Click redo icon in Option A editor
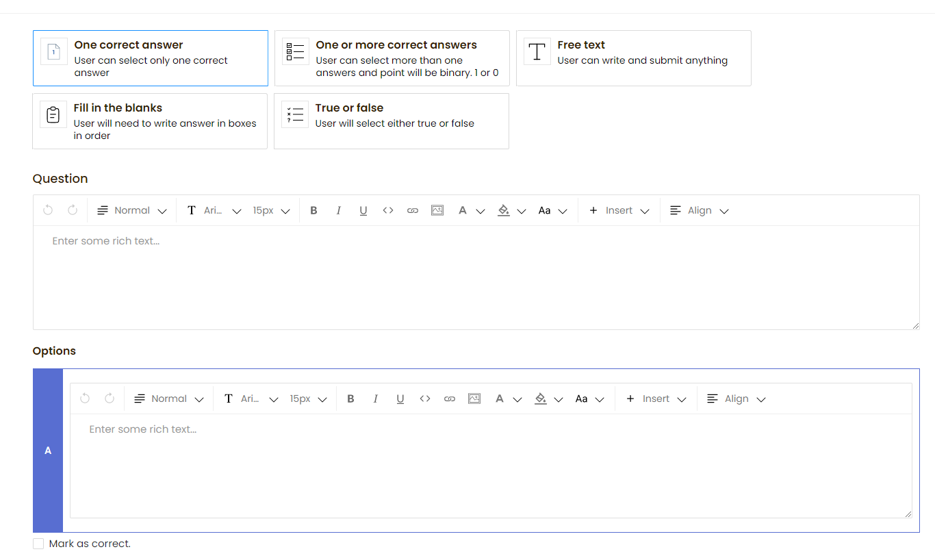This screenshot has height=556, width=935. (x=110, y=399)
